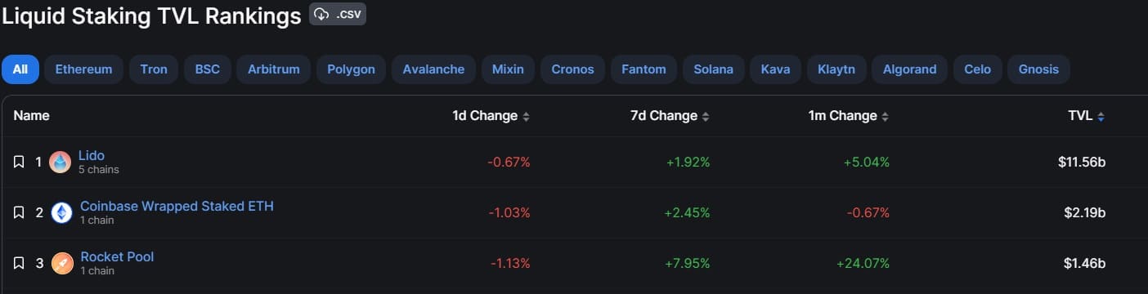Viewport: 1148px width, 294px height.
Task: Click the Lido logo icon
Action: (61, 163)
